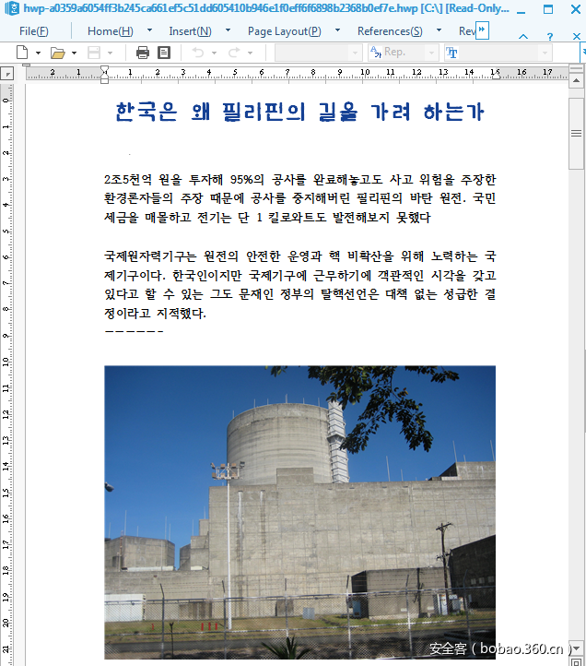The width and height of the screenshot is (586, 666).
Task: Open the Undo history dropdown
Action: (215, 54)
